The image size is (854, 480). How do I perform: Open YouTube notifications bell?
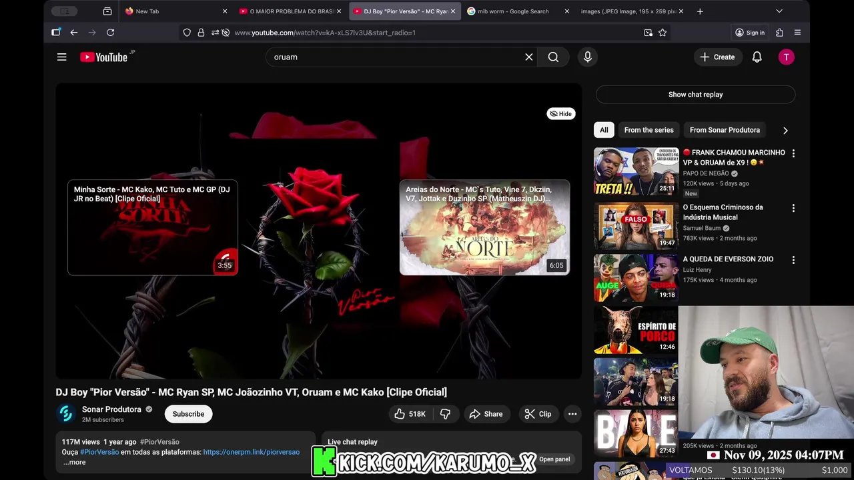point(757,57)
